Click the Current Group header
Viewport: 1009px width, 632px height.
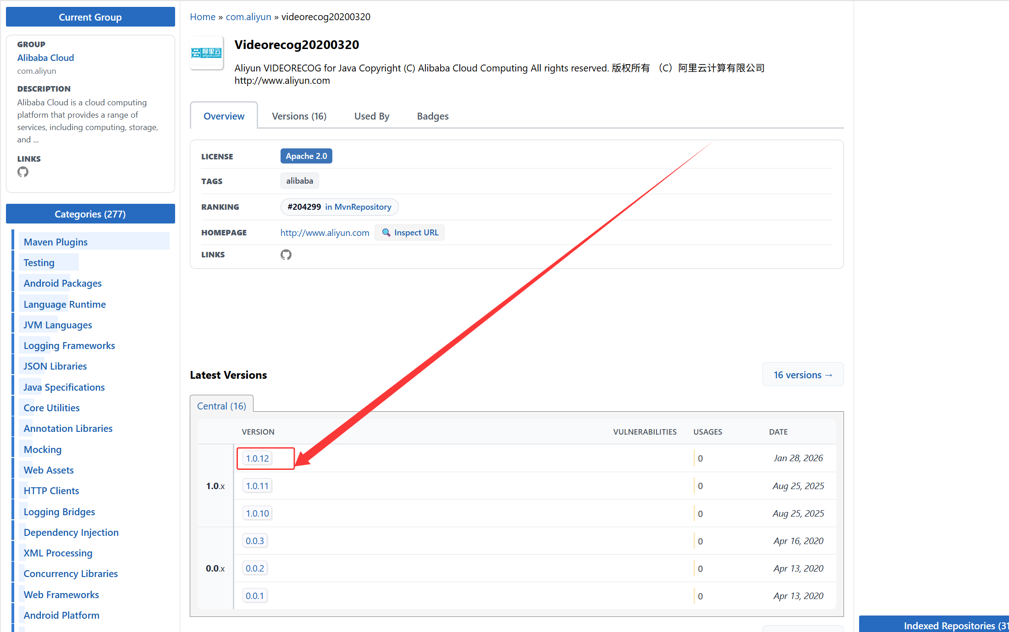[x=90, y=17]
